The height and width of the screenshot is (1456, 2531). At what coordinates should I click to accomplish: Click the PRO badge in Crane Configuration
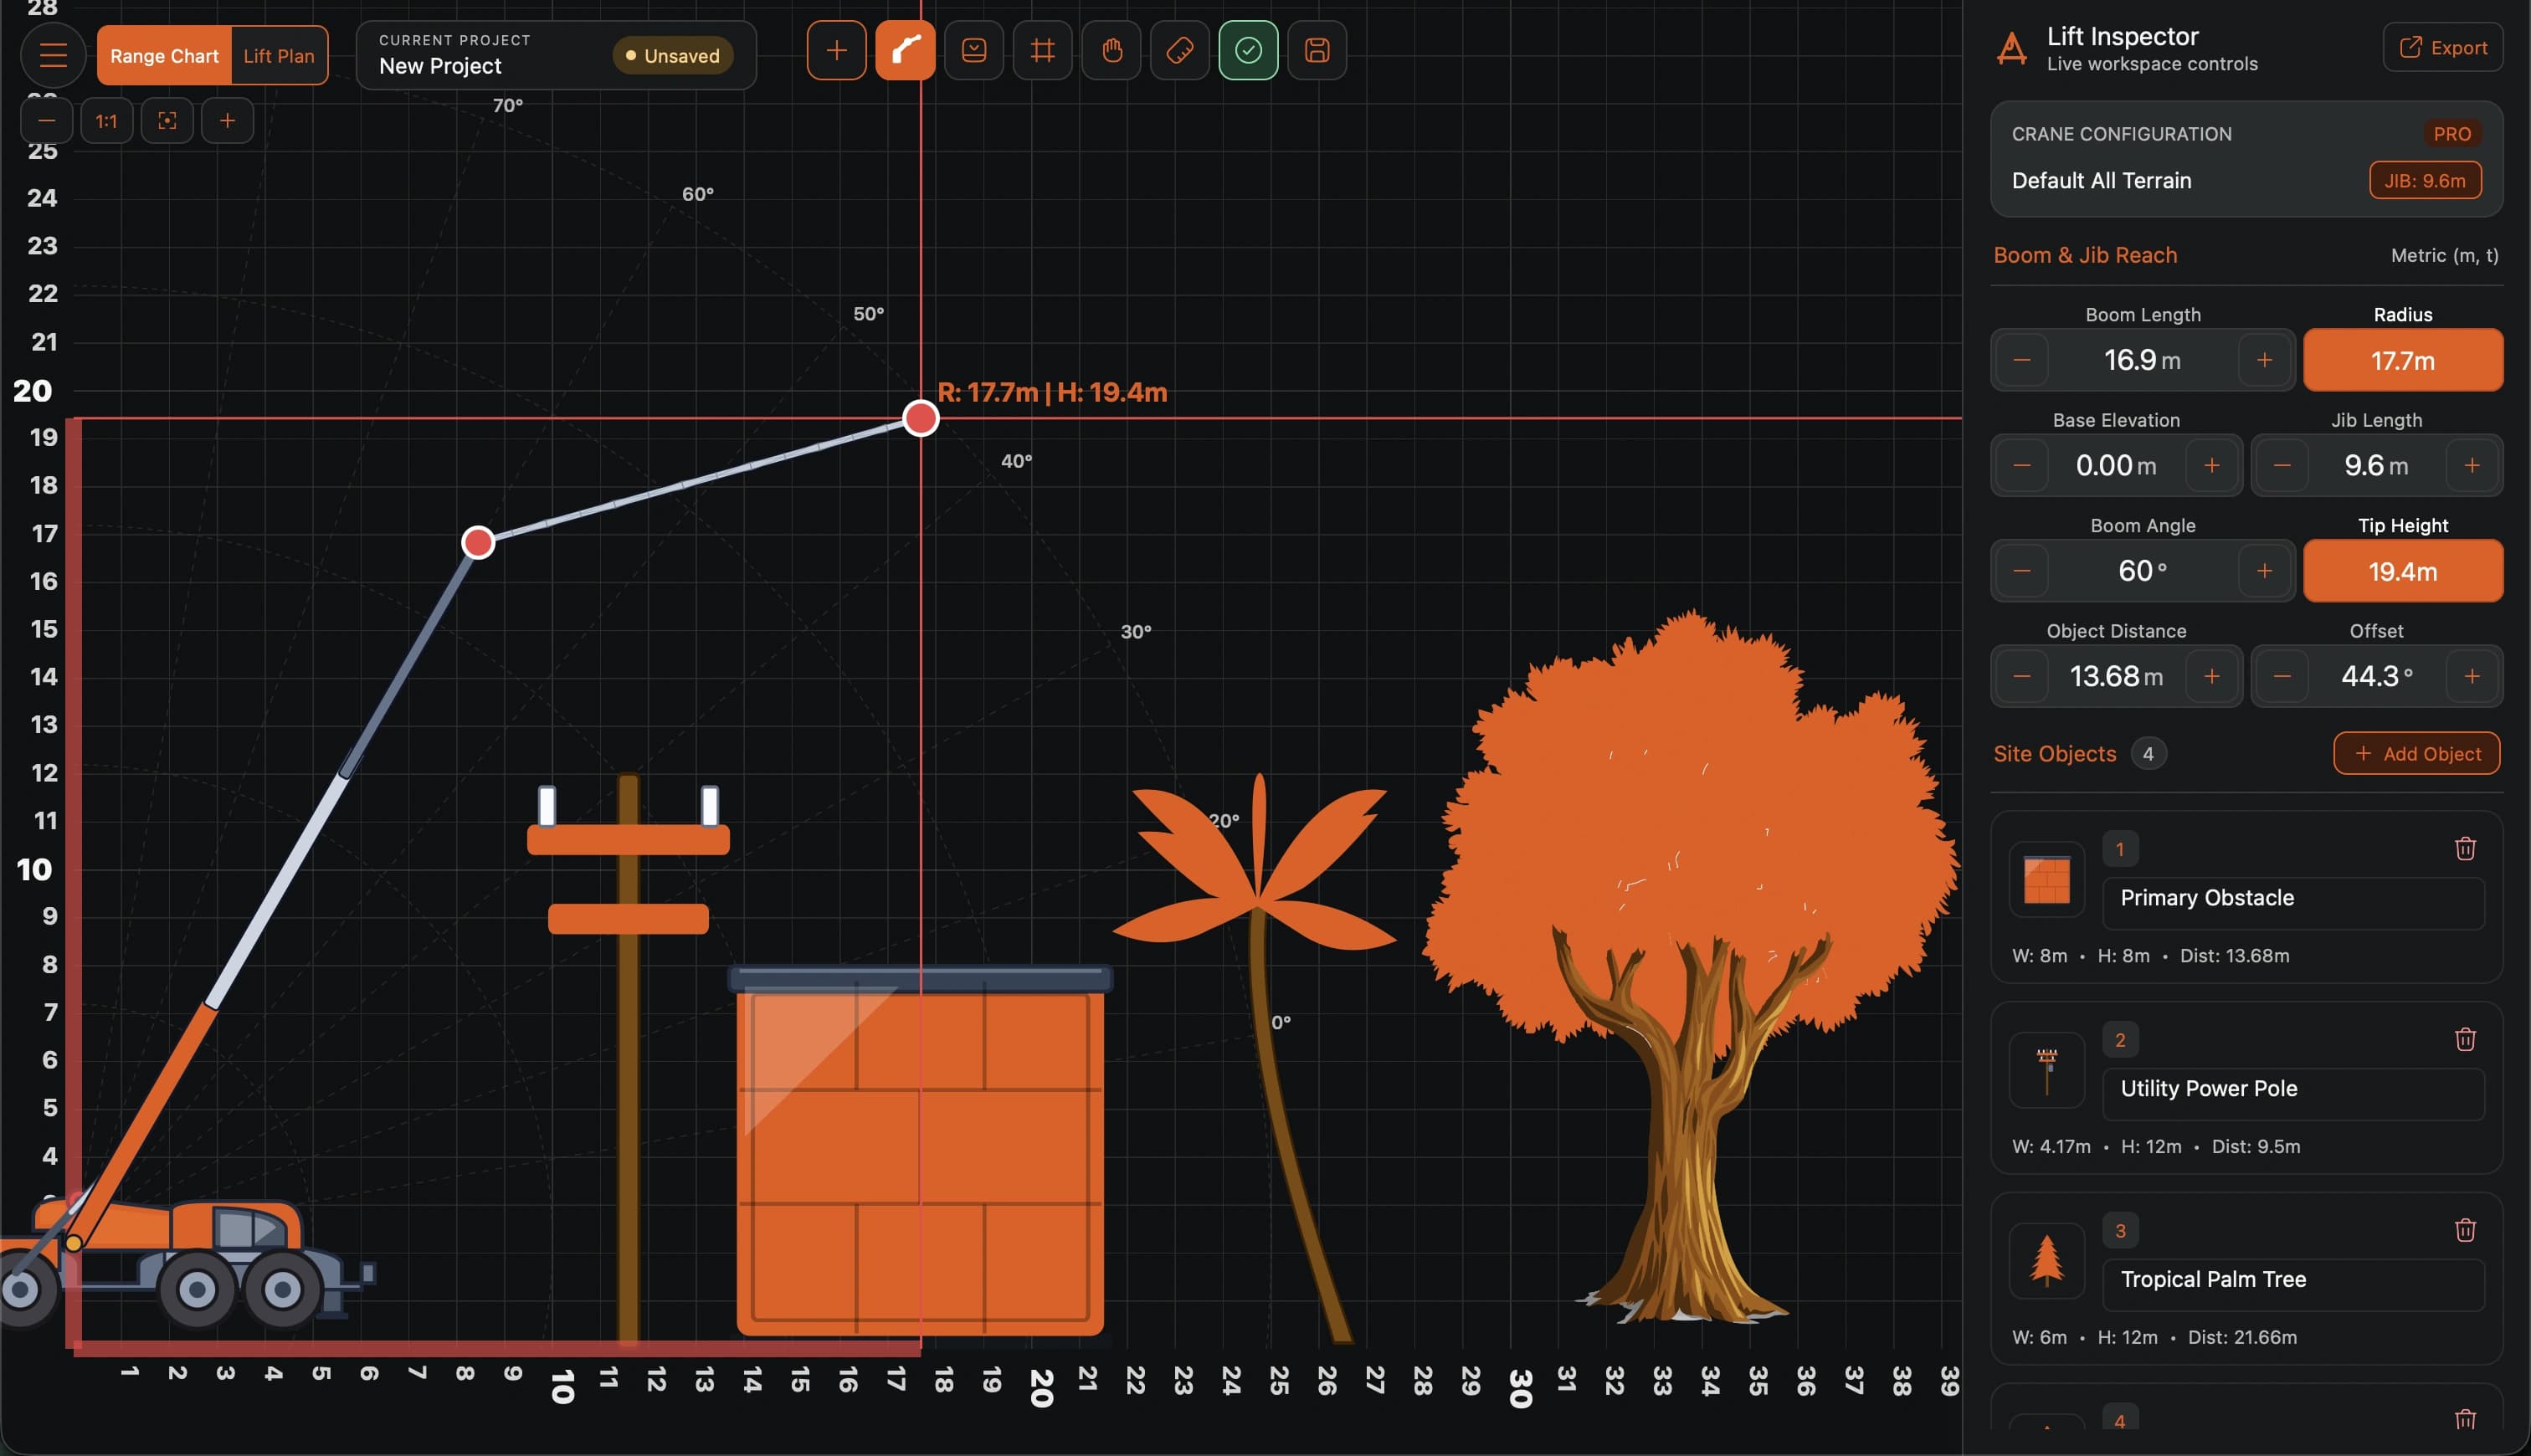[x=2452, y=134]
